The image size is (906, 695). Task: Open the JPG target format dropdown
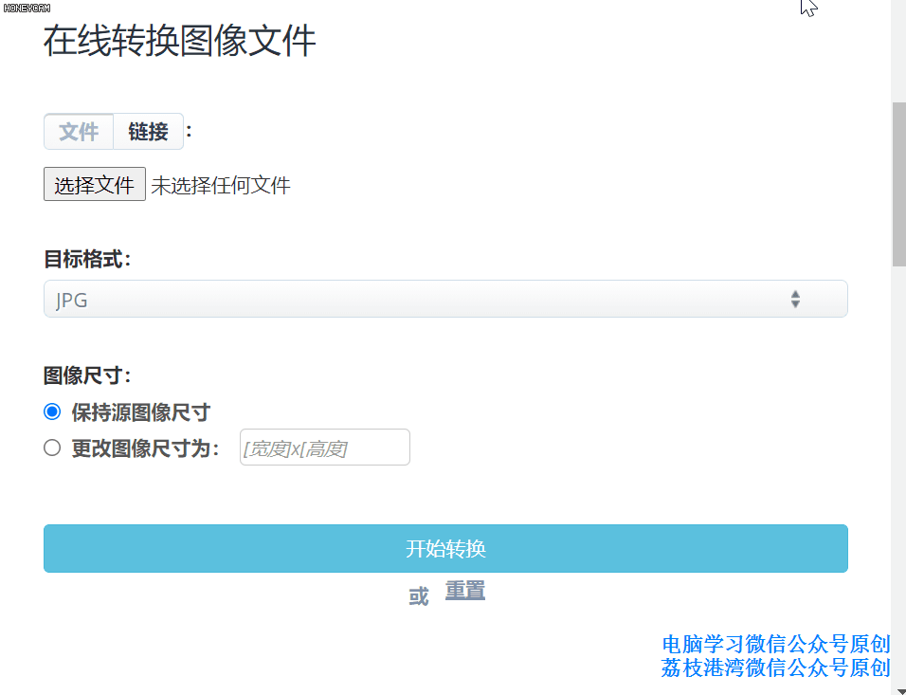445,300
